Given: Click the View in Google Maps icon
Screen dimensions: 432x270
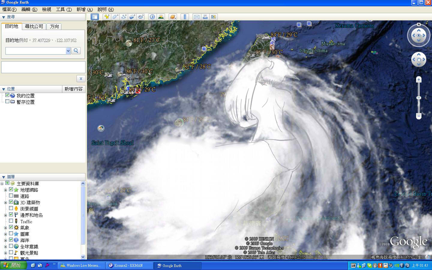Looking at the screenshot, I should pyautogui.click(x=214, y=17).
